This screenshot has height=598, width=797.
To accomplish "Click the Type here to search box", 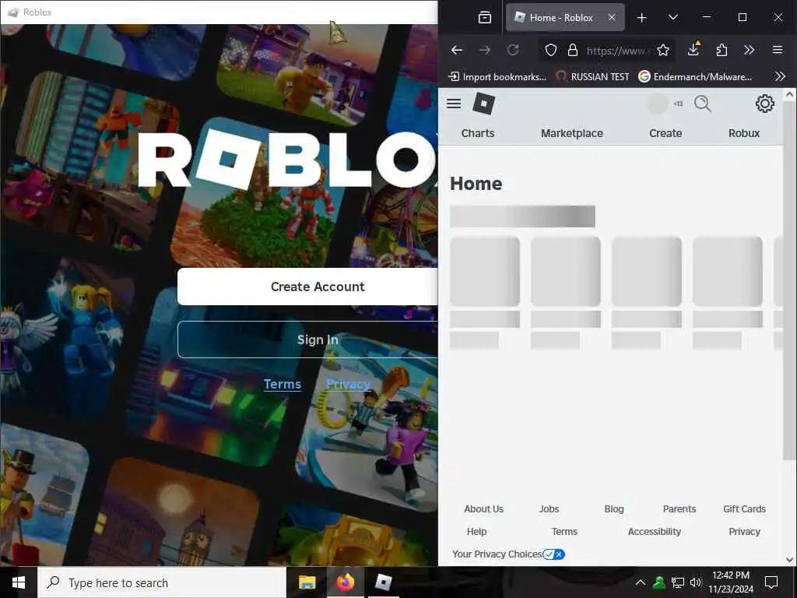I will (162, 582).
